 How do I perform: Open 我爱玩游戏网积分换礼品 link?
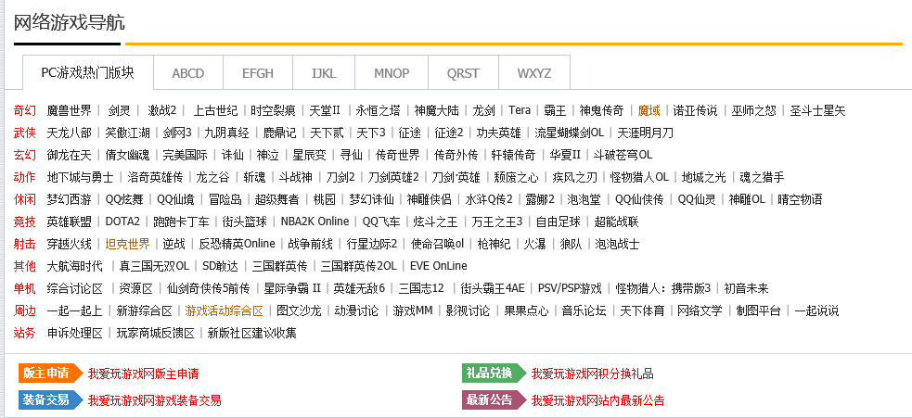click(592, 374)
